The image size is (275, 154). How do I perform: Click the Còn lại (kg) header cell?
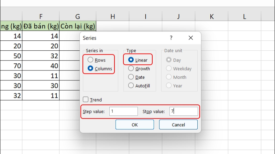coord(78,26)
